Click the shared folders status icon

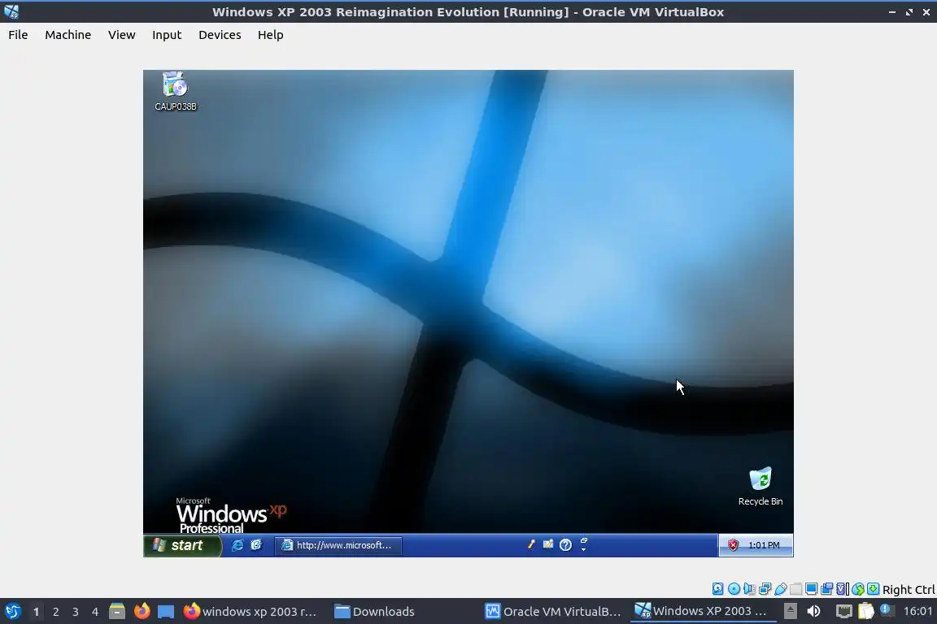pyautogui.click(x=796, y=589)
